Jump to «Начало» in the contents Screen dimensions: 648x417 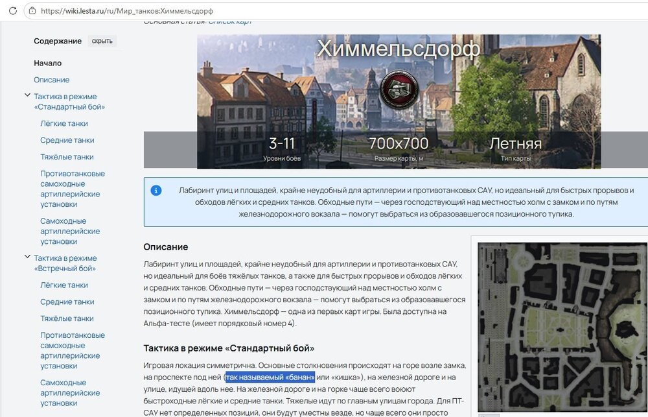pos(48,63)
